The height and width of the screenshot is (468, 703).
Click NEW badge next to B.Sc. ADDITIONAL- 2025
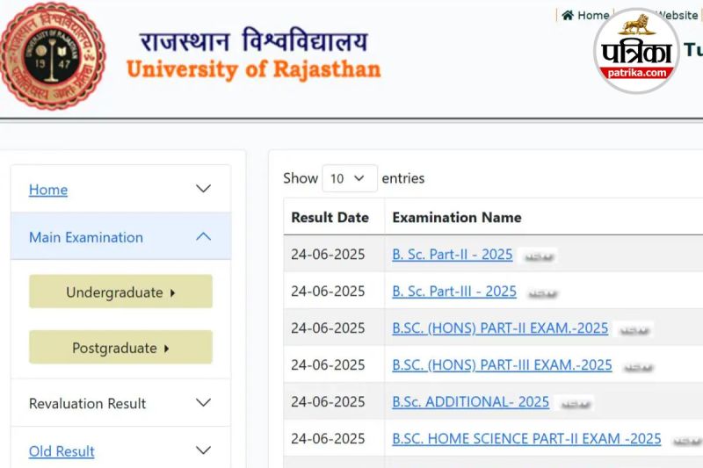click(x=575, y=404)
